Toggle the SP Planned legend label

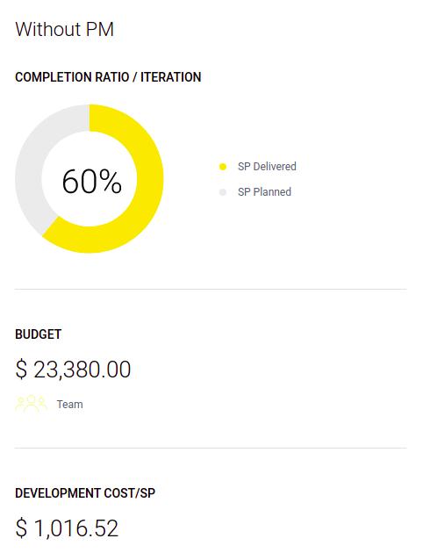coord(264,191)
